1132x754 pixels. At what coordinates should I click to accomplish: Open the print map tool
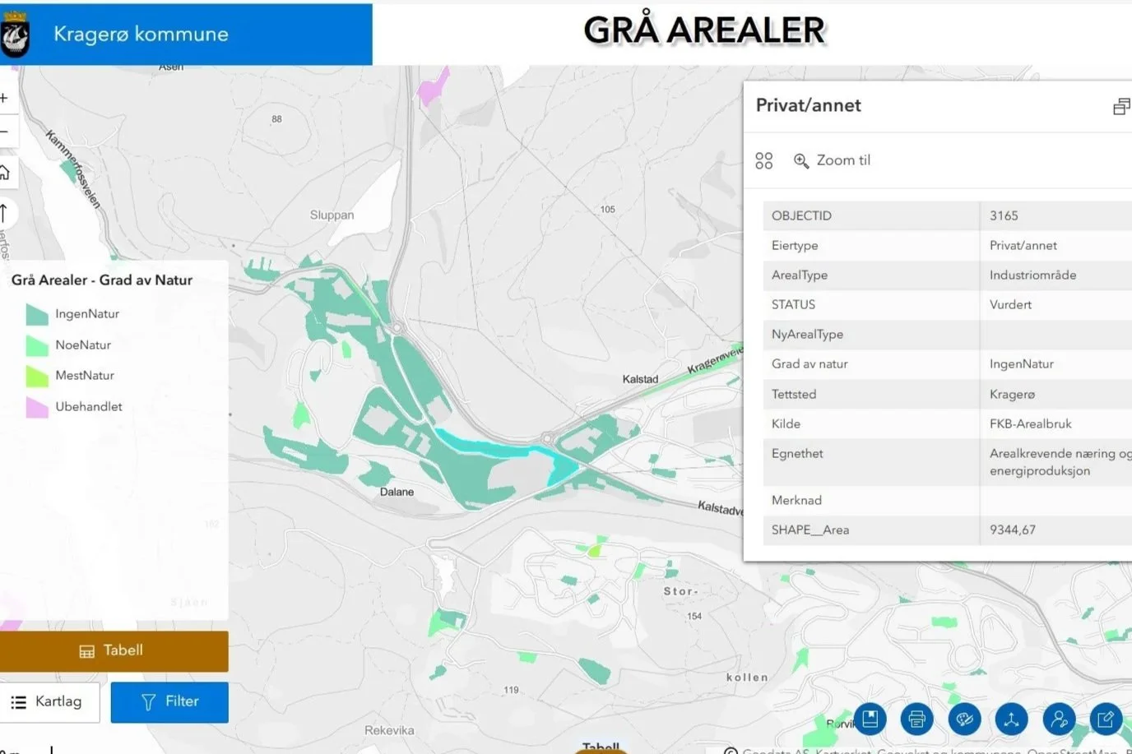916,719
